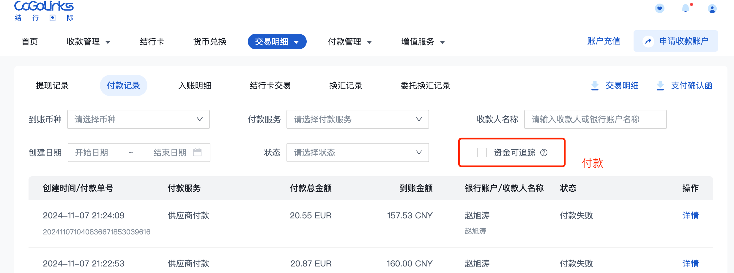
Task: Expand the 付款管理 menu
Action: [350, 42]
